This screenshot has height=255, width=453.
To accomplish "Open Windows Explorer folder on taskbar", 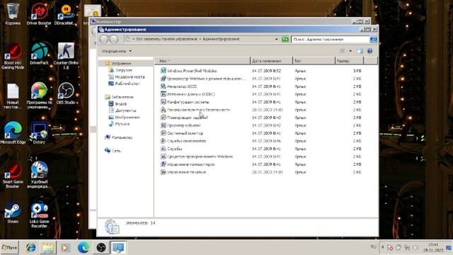I will click(48, 248).
